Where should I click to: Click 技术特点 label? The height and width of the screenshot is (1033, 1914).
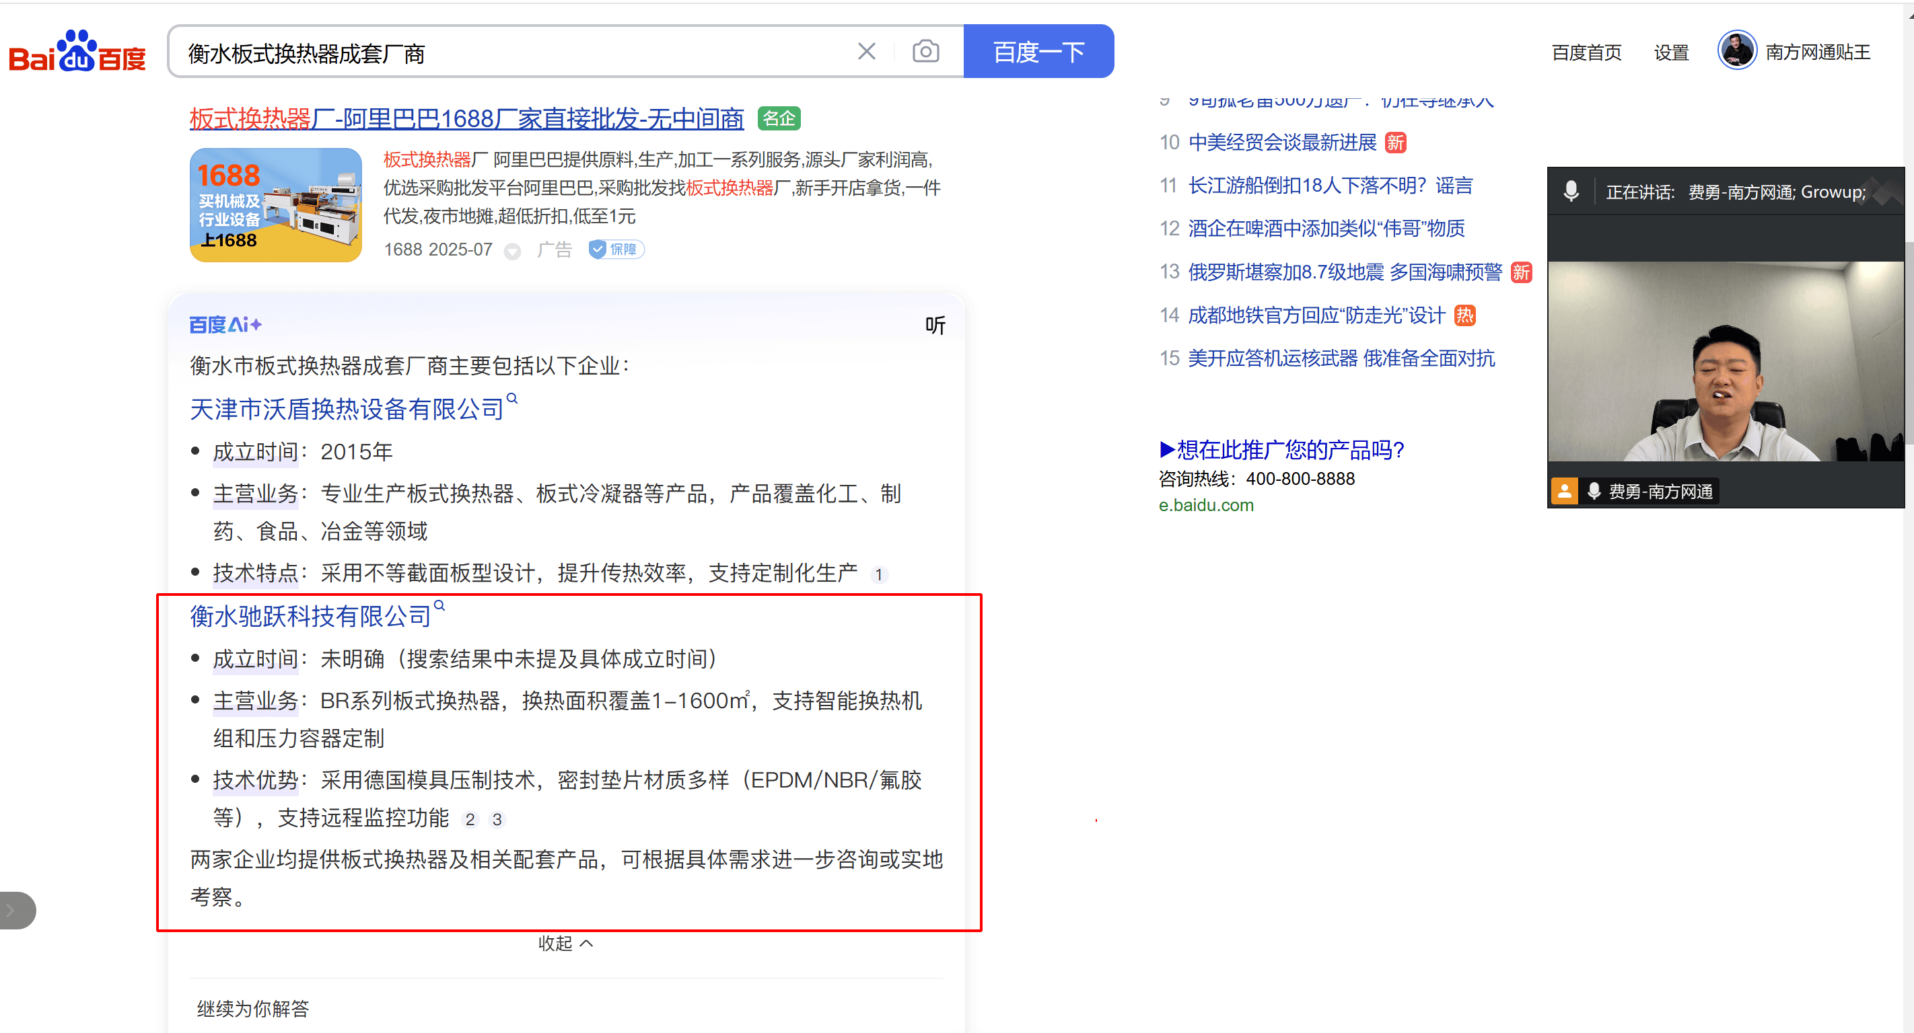[x=255, y=572]
